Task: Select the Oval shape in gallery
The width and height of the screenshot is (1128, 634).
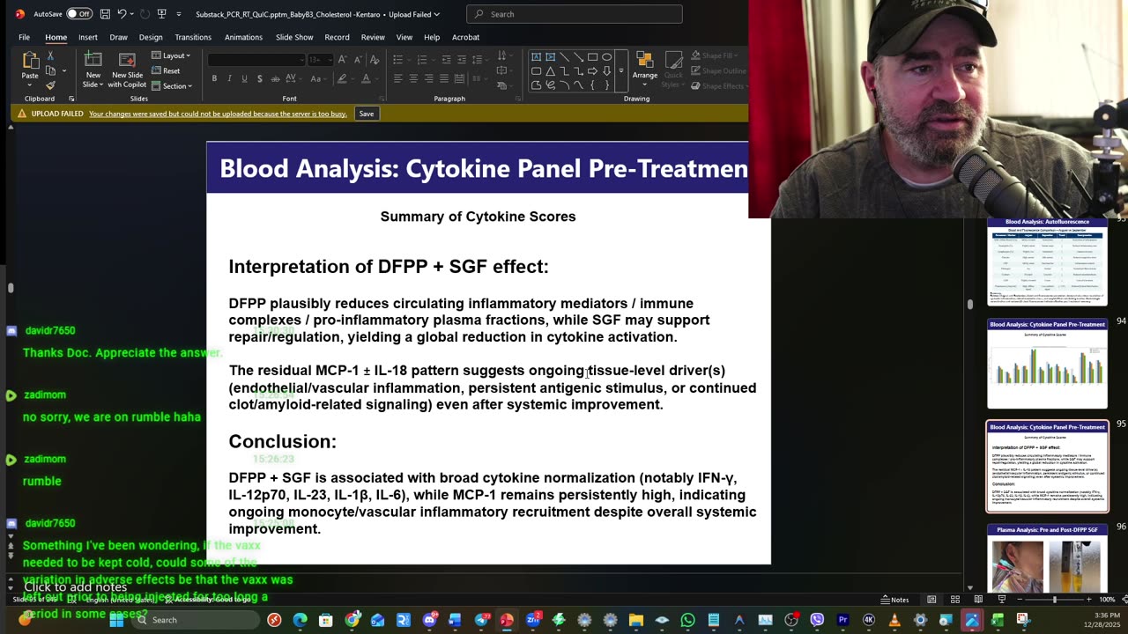Action: click(x=606, y=57)
